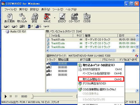140x105 pixels.
Task: Select track 4 in the track list
Action: pos(62,75)
